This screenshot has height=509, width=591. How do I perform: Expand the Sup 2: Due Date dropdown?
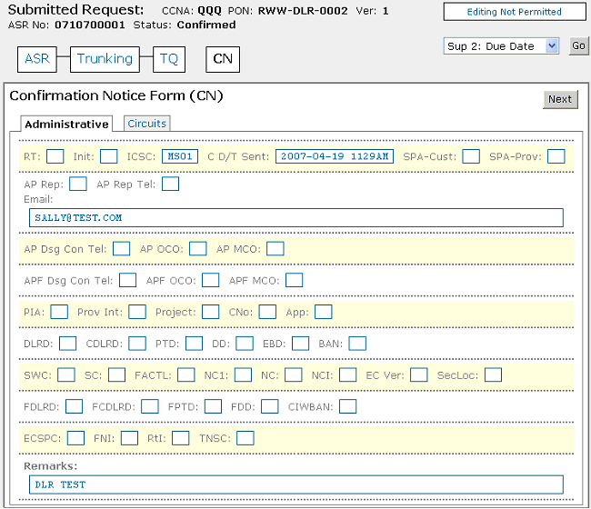(x=502, y=45)
